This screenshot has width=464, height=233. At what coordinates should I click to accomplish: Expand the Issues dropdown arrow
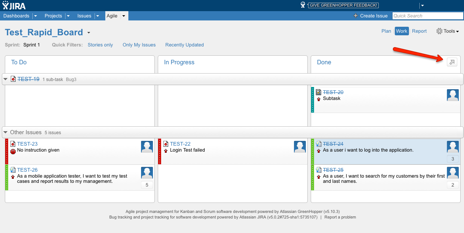(97, 16)
